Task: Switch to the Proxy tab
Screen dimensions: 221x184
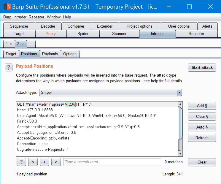Action: coord(51,34)
